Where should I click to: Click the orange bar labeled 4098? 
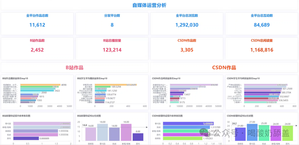point(40,85)
